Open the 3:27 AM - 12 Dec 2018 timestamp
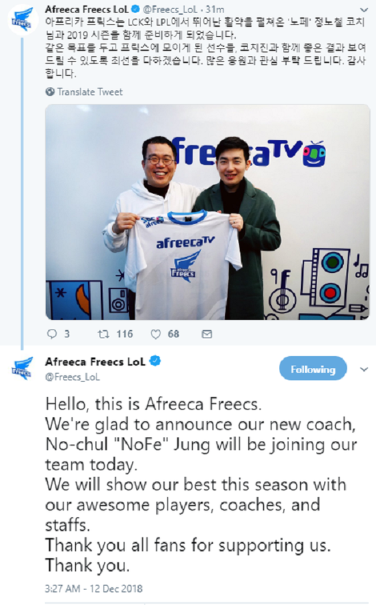376x605 pixels. [x=94, y=589]
